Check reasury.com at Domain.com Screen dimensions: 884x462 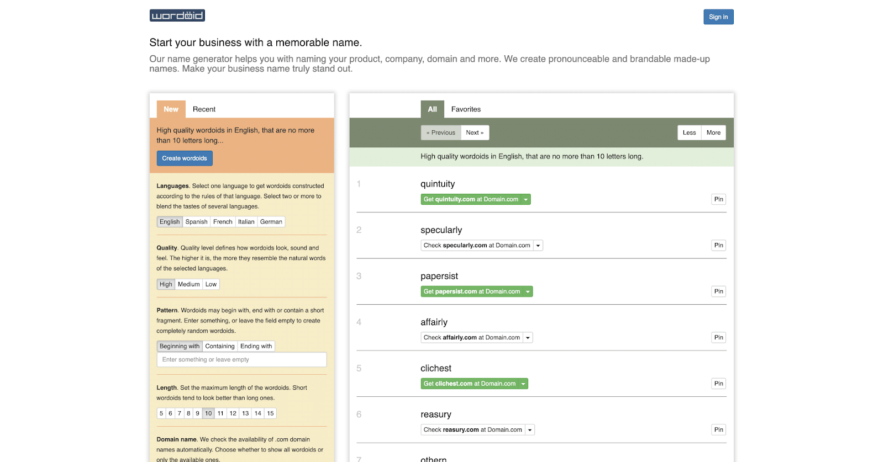tap(472, 430)
